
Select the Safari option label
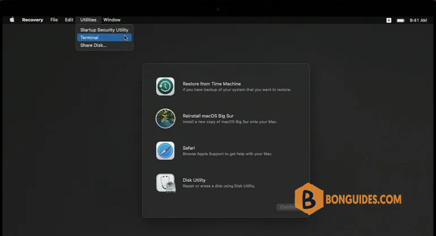pyautogui.click(x=188, y=148)
